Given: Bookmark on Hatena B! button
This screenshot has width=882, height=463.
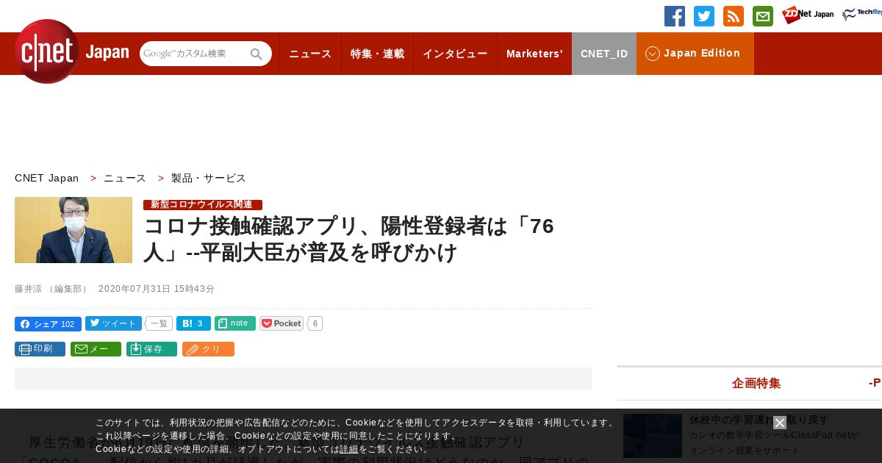Looking at the screenshot, I should coord(193,323).
